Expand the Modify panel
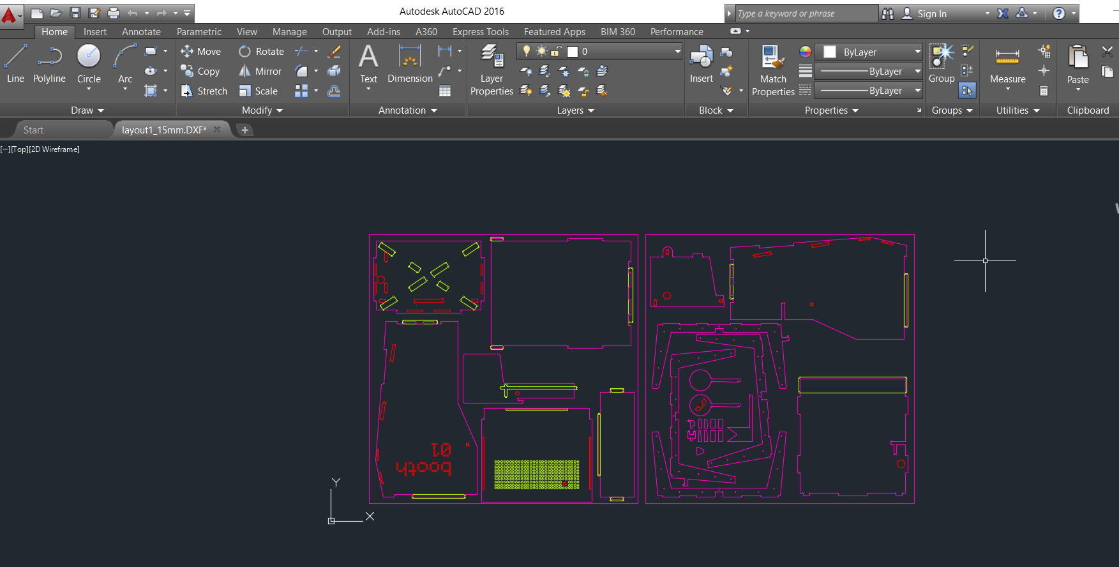Image resolution: width=1119 pixels, height=567 pixels. point(262,110)
